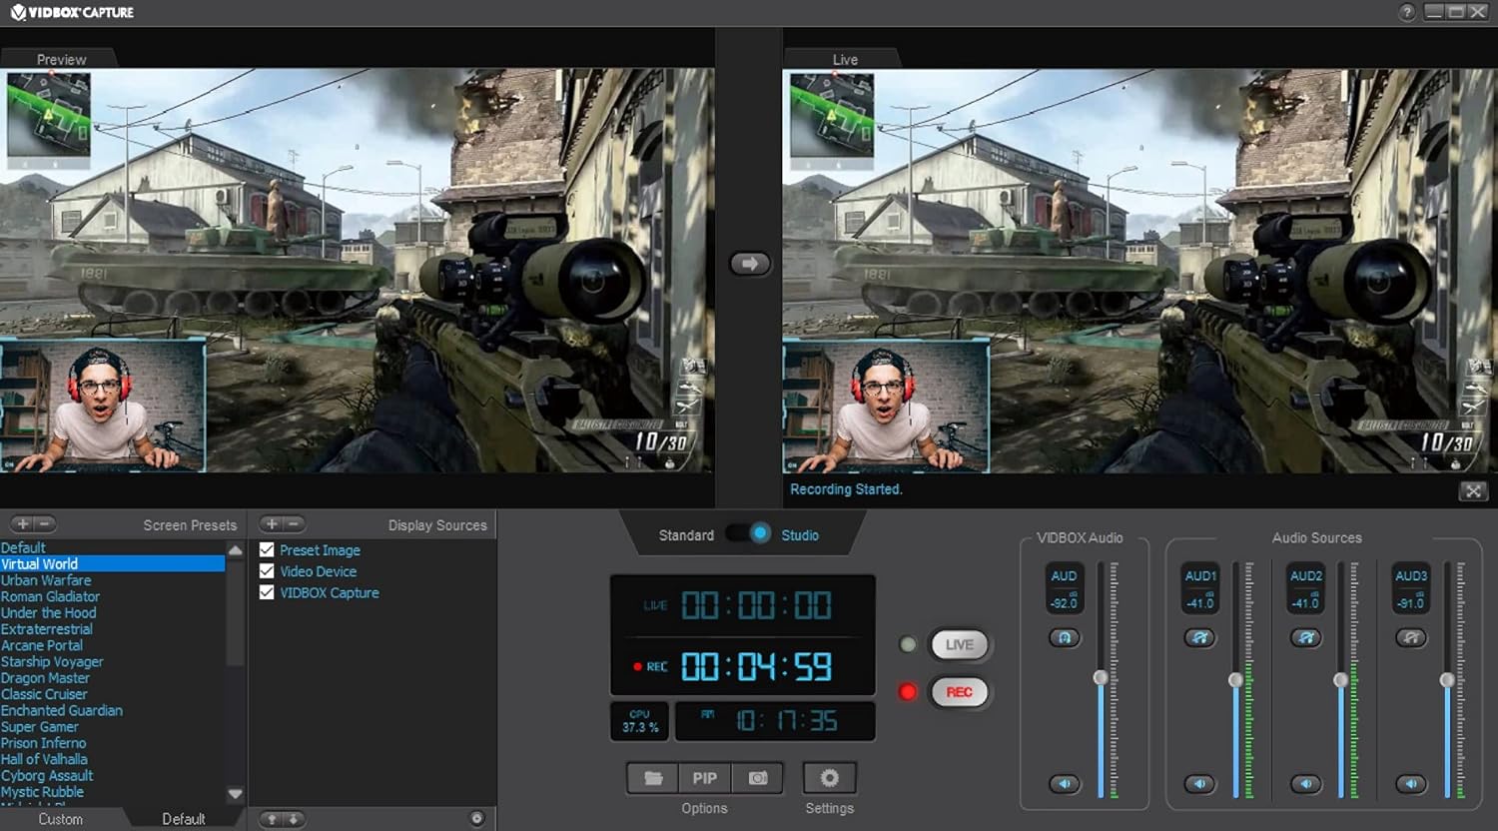Send Preview to Live with the arrow button
1498x831 pixels.
(x=750, y=264)
